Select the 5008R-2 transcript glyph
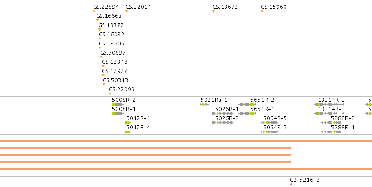 click(x=118, y=104)
